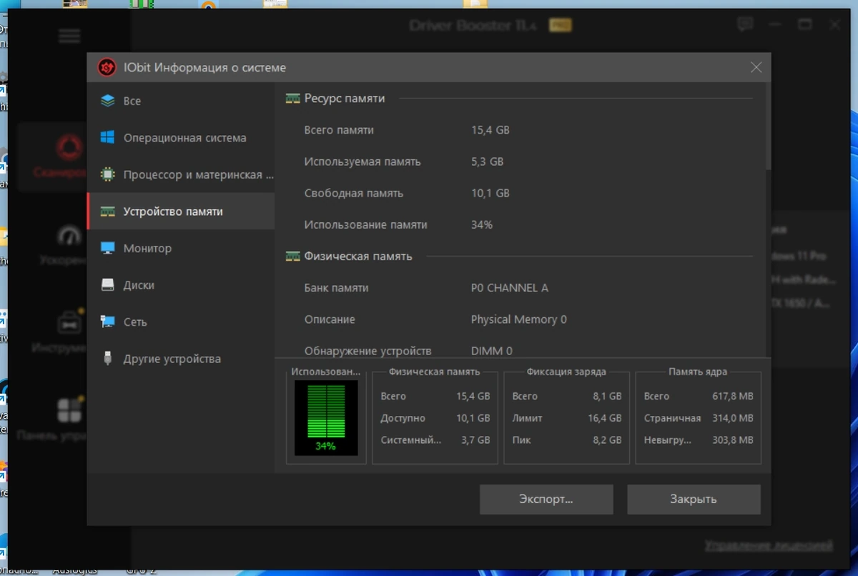The width and height of the screenshot is (858, 576).
Task: Click the network Сеть icon
Action: pos(108,322)
